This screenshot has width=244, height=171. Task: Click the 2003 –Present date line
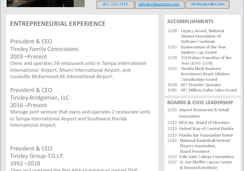[x=28, y=56]
